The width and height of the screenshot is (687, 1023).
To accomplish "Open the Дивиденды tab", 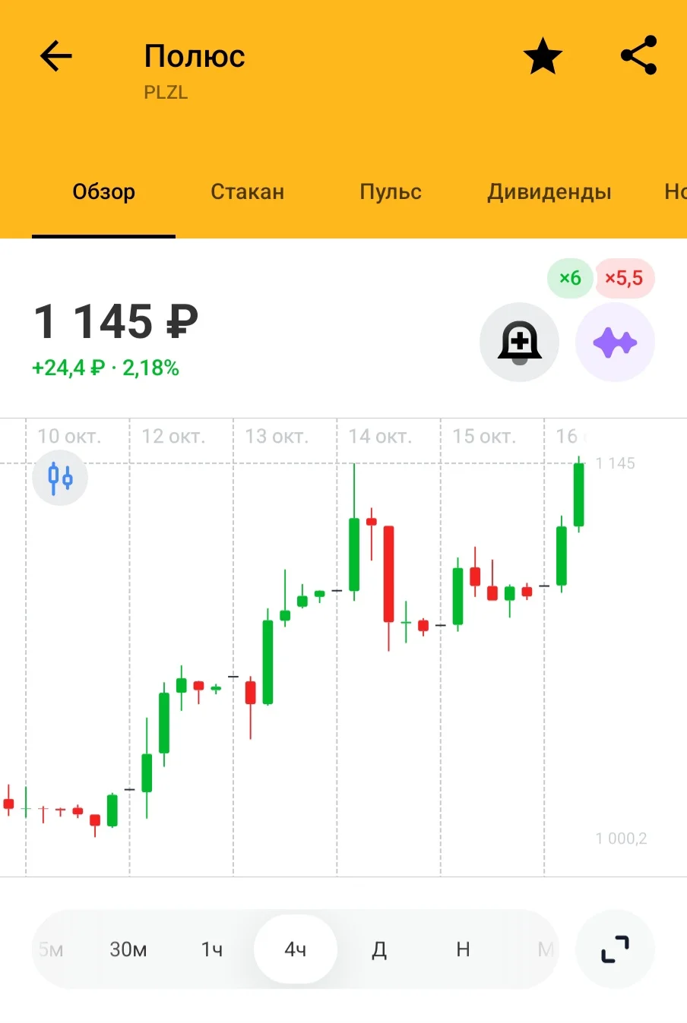I will (549, 191).
